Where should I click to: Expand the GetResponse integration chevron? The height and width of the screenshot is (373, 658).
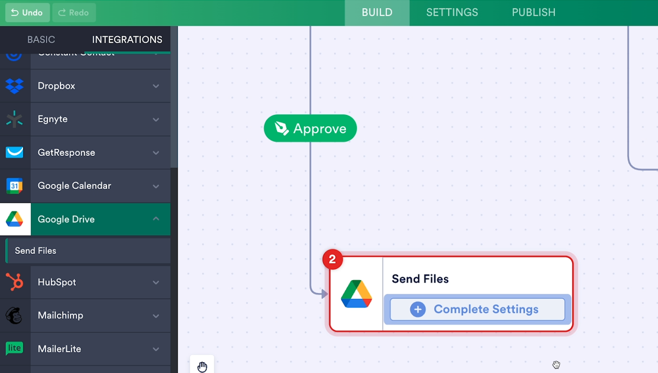(156, 153)
